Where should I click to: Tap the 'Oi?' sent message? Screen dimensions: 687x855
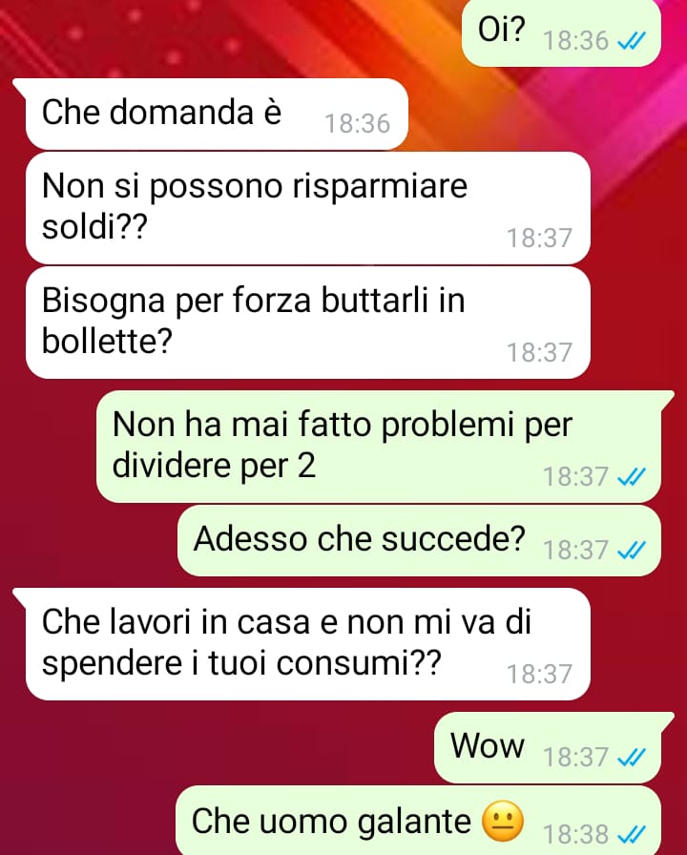pyautogui.click(x=561, y=32)
